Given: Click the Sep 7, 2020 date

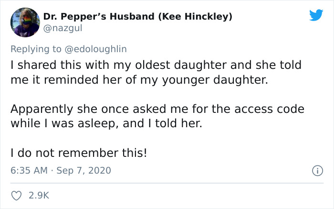Looking at the screenshot, I should tap(83, 170).
